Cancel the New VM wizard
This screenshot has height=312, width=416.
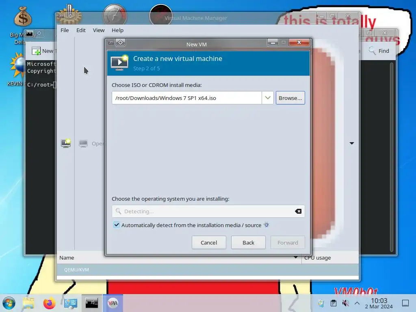click(209, 243)
